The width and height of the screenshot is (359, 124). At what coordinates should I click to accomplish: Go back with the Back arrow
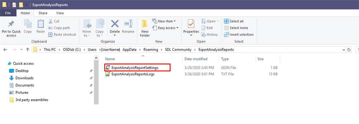(x=5, y=49)
